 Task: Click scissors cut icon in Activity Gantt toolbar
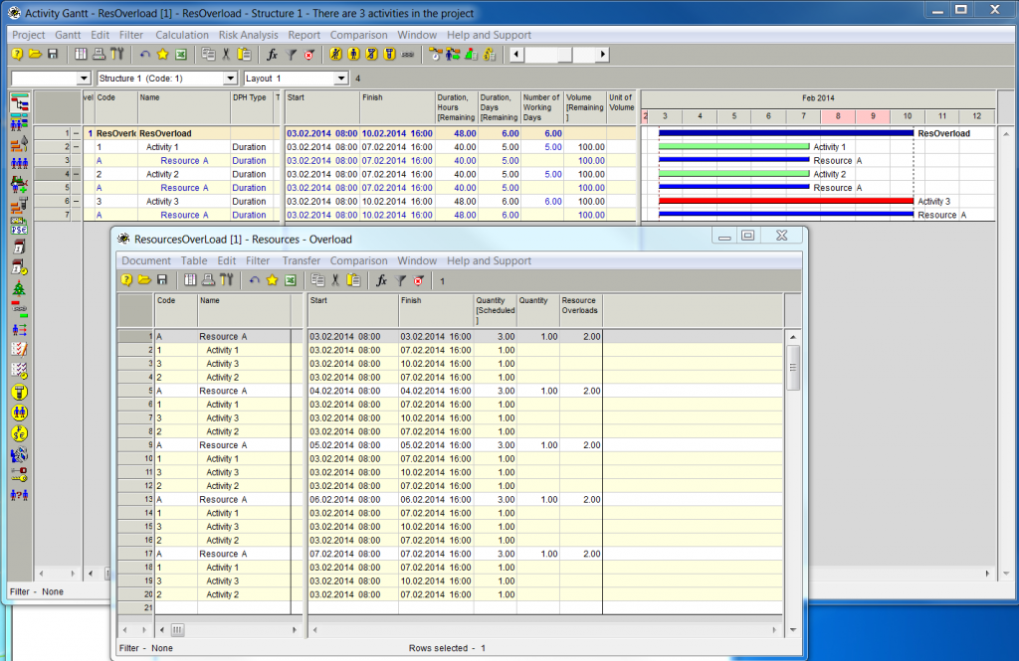point(226,55)
